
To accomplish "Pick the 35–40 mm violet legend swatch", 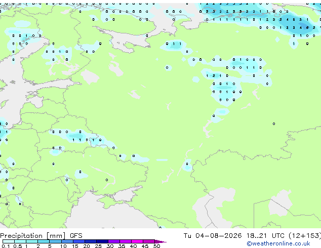I will (126, 241).
